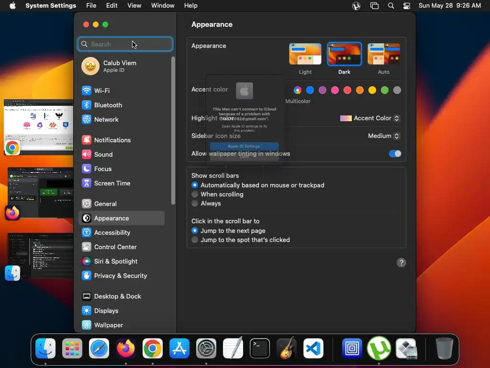The height and width of the screenshot is (368, 490).
Task: Choose the Multicolor accent color
Action: tap(298, 90)
